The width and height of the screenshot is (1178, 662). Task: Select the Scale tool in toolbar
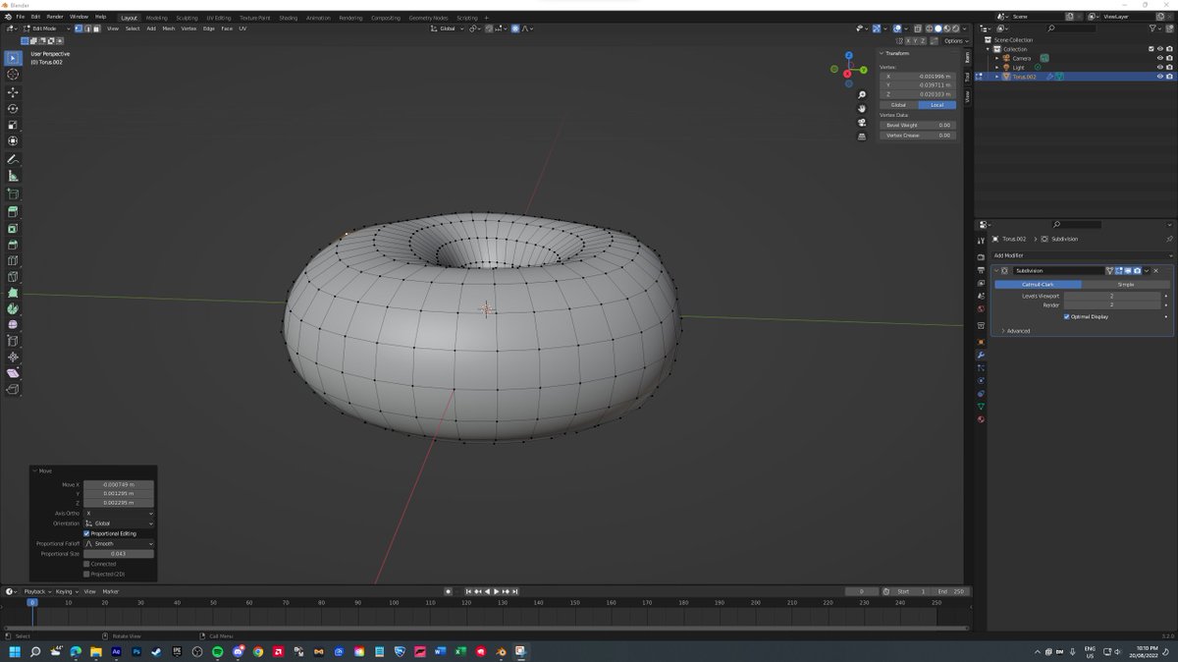(13, 125)
